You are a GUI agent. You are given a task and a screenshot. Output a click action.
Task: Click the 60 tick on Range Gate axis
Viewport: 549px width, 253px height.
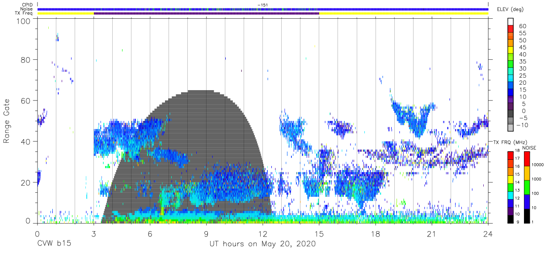pyautogui.click(x=25, y=100)
